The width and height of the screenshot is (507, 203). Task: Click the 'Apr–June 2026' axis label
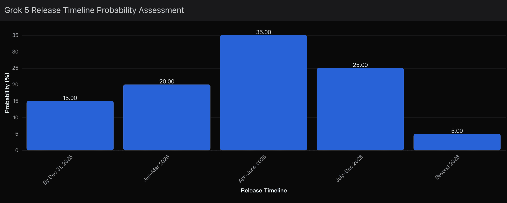[252, 169]
